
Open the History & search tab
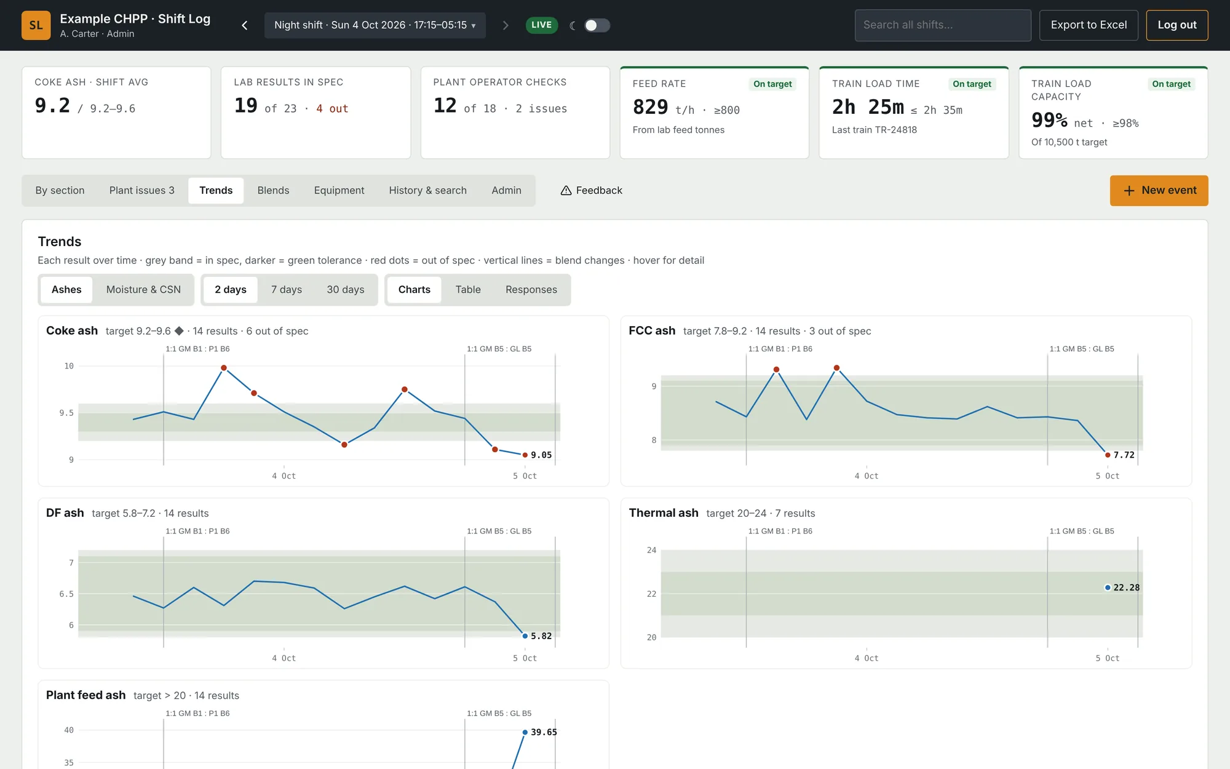427,191
